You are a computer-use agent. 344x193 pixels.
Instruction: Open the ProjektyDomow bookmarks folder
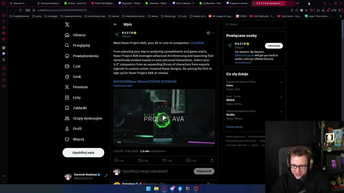[x=19, y=16]
